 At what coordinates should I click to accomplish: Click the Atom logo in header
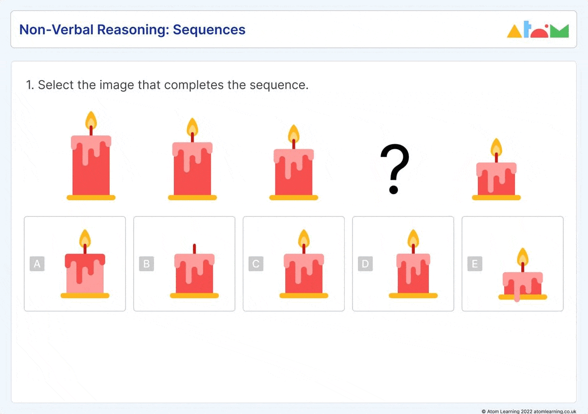[x=538, y=29]
